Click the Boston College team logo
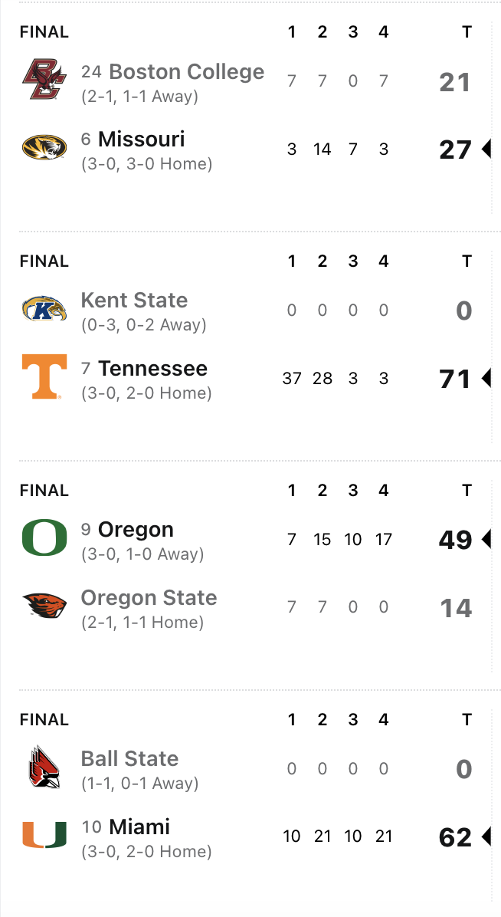This screenshot has height=917, width=501. (x=44, y=80)
